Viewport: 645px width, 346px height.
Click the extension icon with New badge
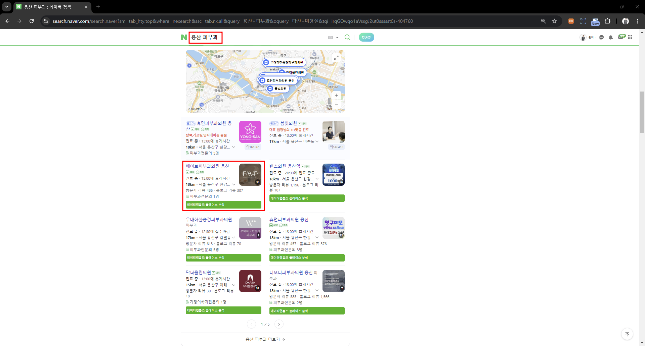tap(595, 21)
